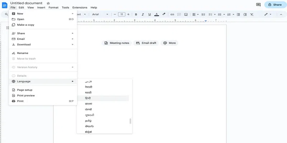
Task: Open the text alignment dropdown
Action: click(196, 14)
